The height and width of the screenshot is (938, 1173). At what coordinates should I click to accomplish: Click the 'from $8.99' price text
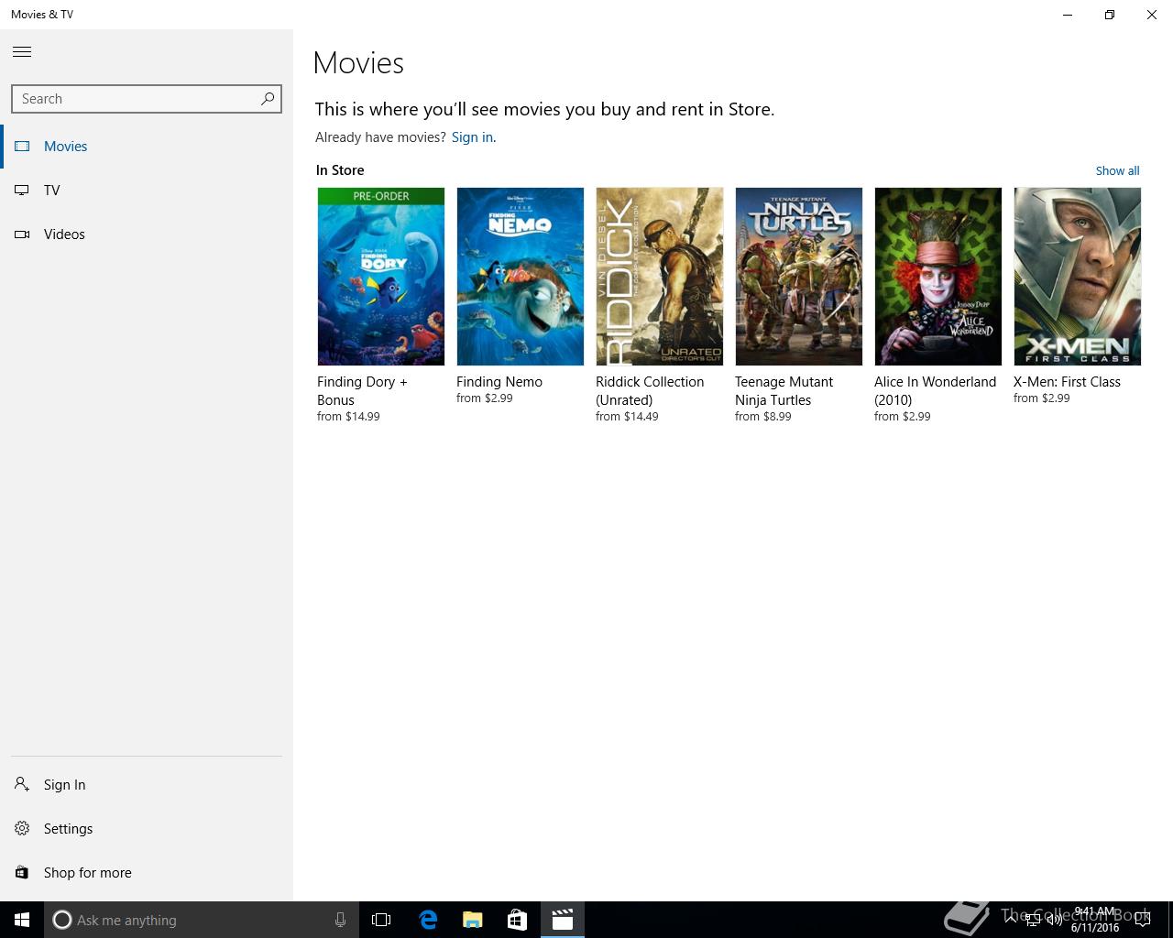[763, 417]
